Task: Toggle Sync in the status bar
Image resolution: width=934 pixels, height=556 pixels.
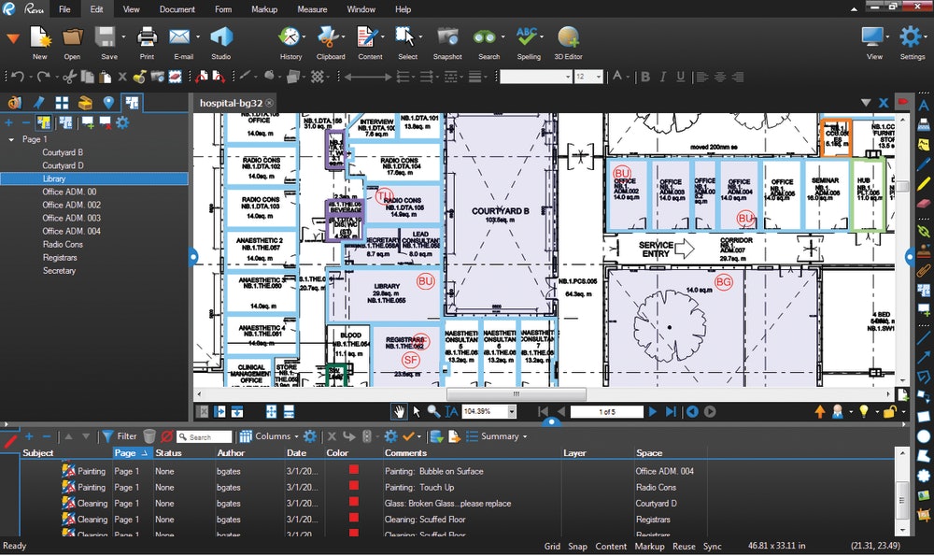Action: [713, 547]
